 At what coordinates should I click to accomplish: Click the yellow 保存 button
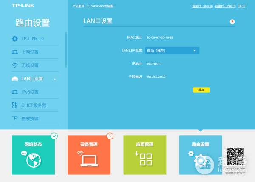click(201, 90)
